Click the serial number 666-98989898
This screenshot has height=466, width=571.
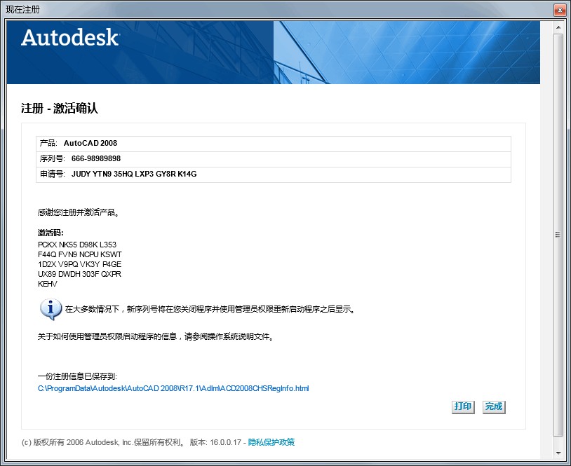pyautogui.click(x=96, y=158)
